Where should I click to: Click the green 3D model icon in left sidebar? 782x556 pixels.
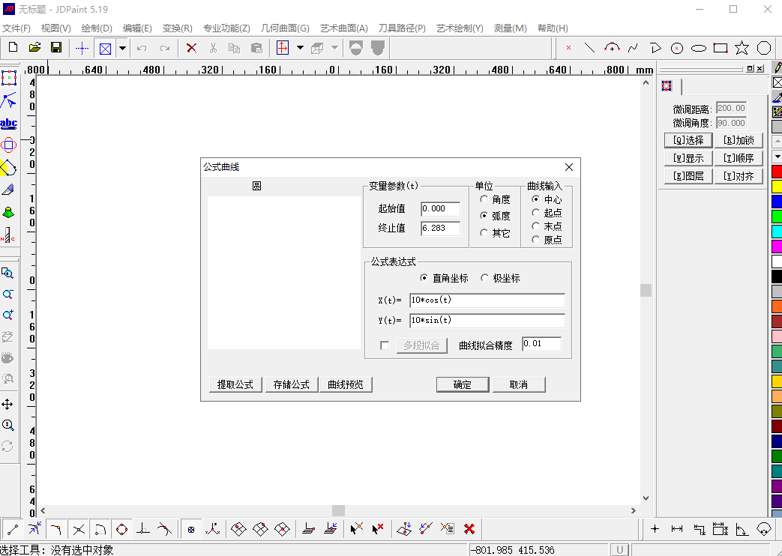[x=8, y=212]
